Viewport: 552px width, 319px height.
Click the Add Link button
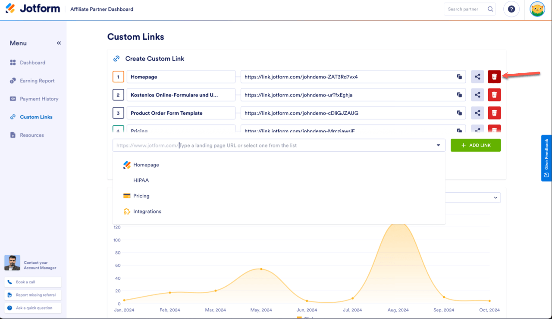(475, 145)
